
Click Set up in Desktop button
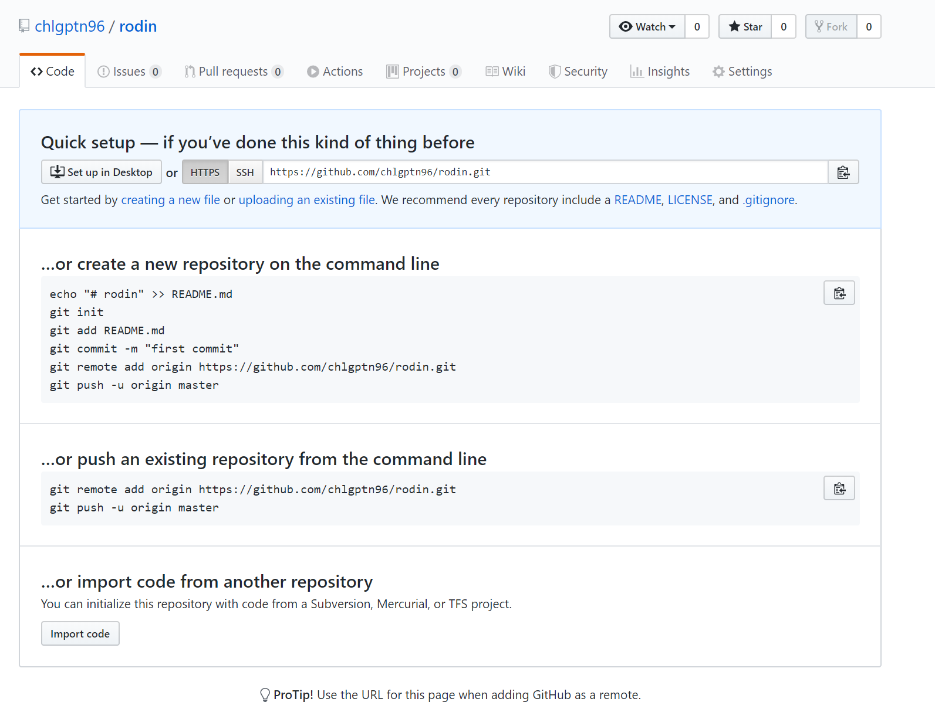pyautogui.click(x=102, y=172)
